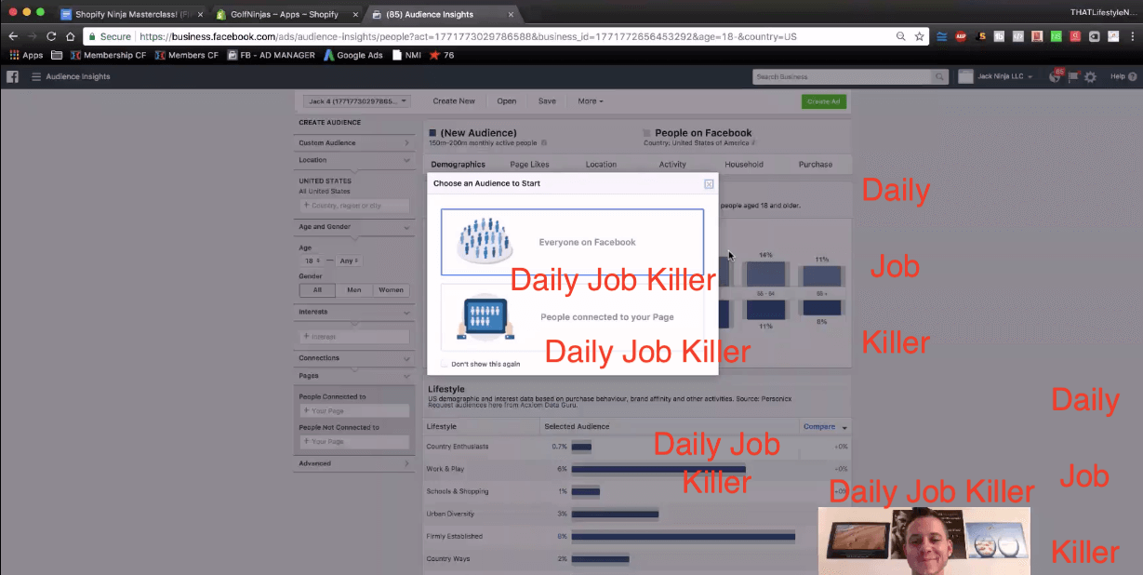Screen dimensions: 1143x575
Task: Select the Women gender option
Action: [x=391, y=290]
